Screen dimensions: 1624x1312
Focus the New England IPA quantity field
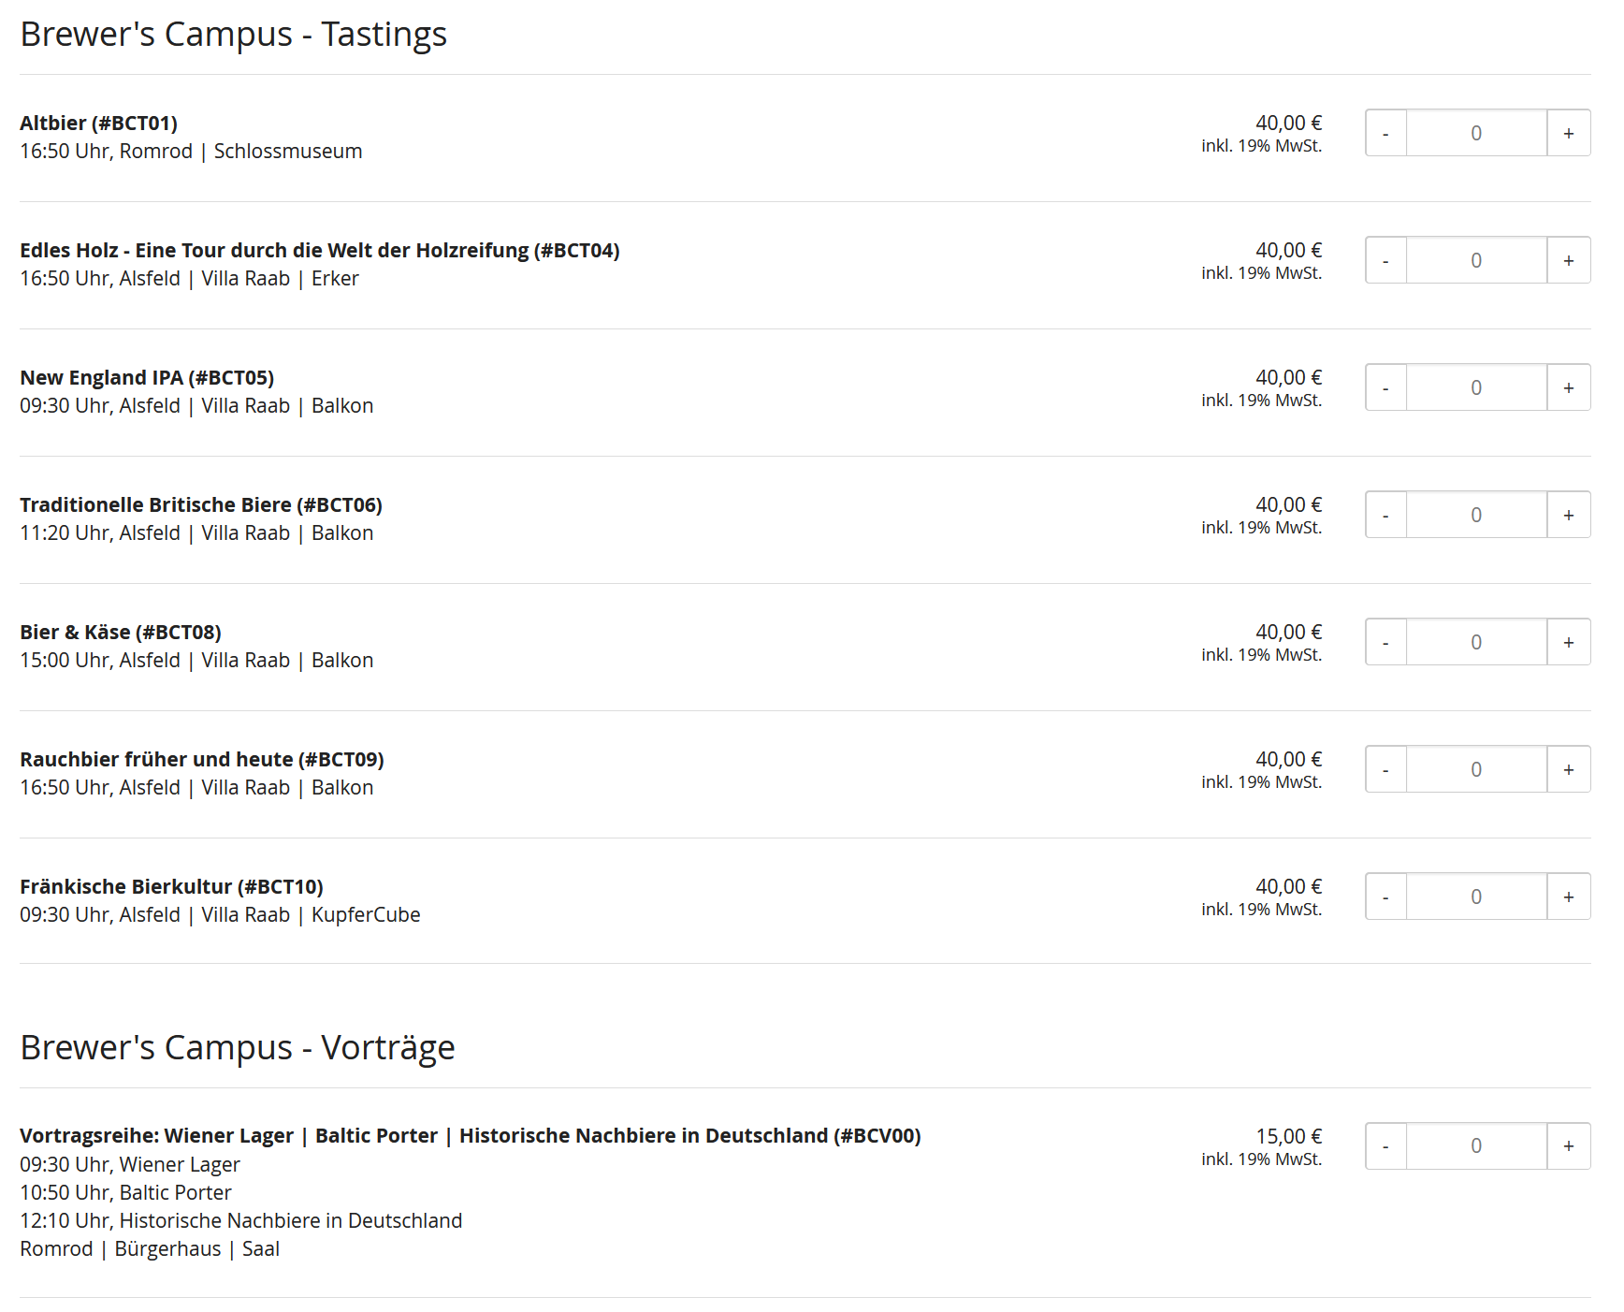tap(1475, 387)
